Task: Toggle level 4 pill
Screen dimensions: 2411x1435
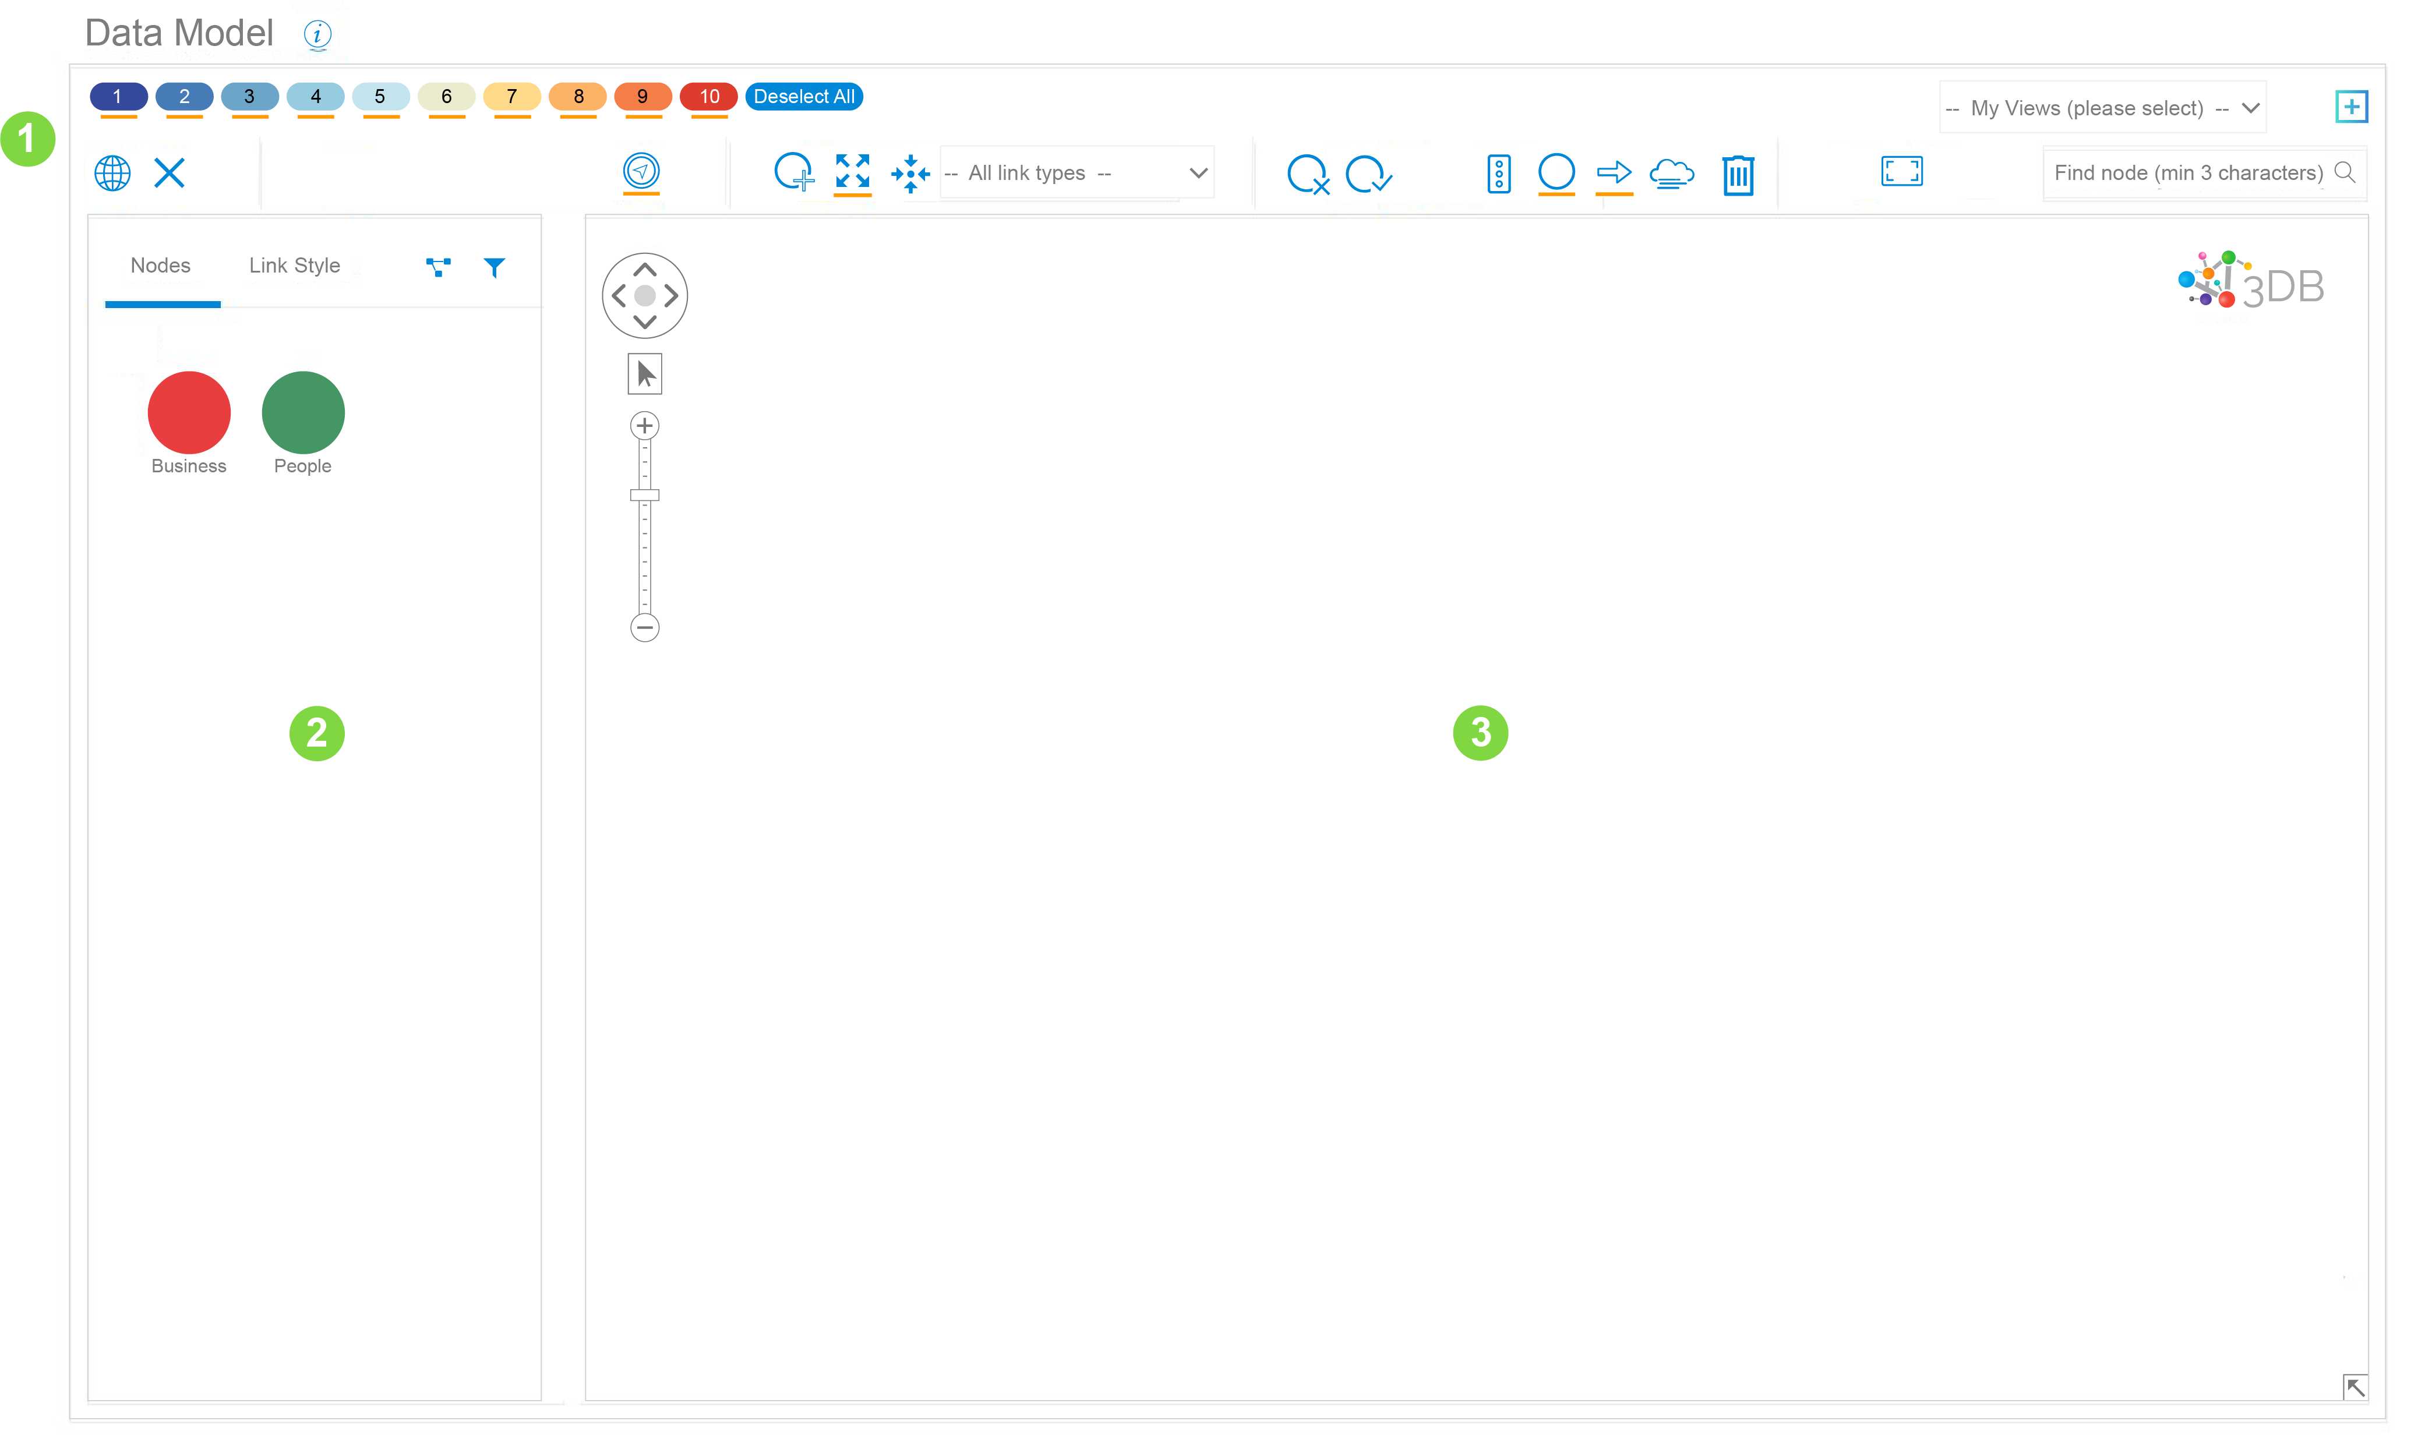Action: click(315, 97)
